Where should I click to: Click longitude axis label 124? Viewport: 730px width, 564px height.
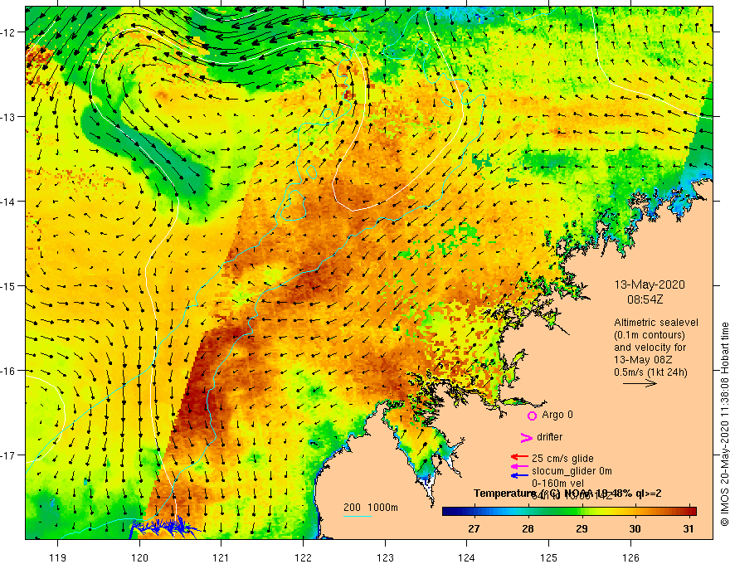(467, 557)
